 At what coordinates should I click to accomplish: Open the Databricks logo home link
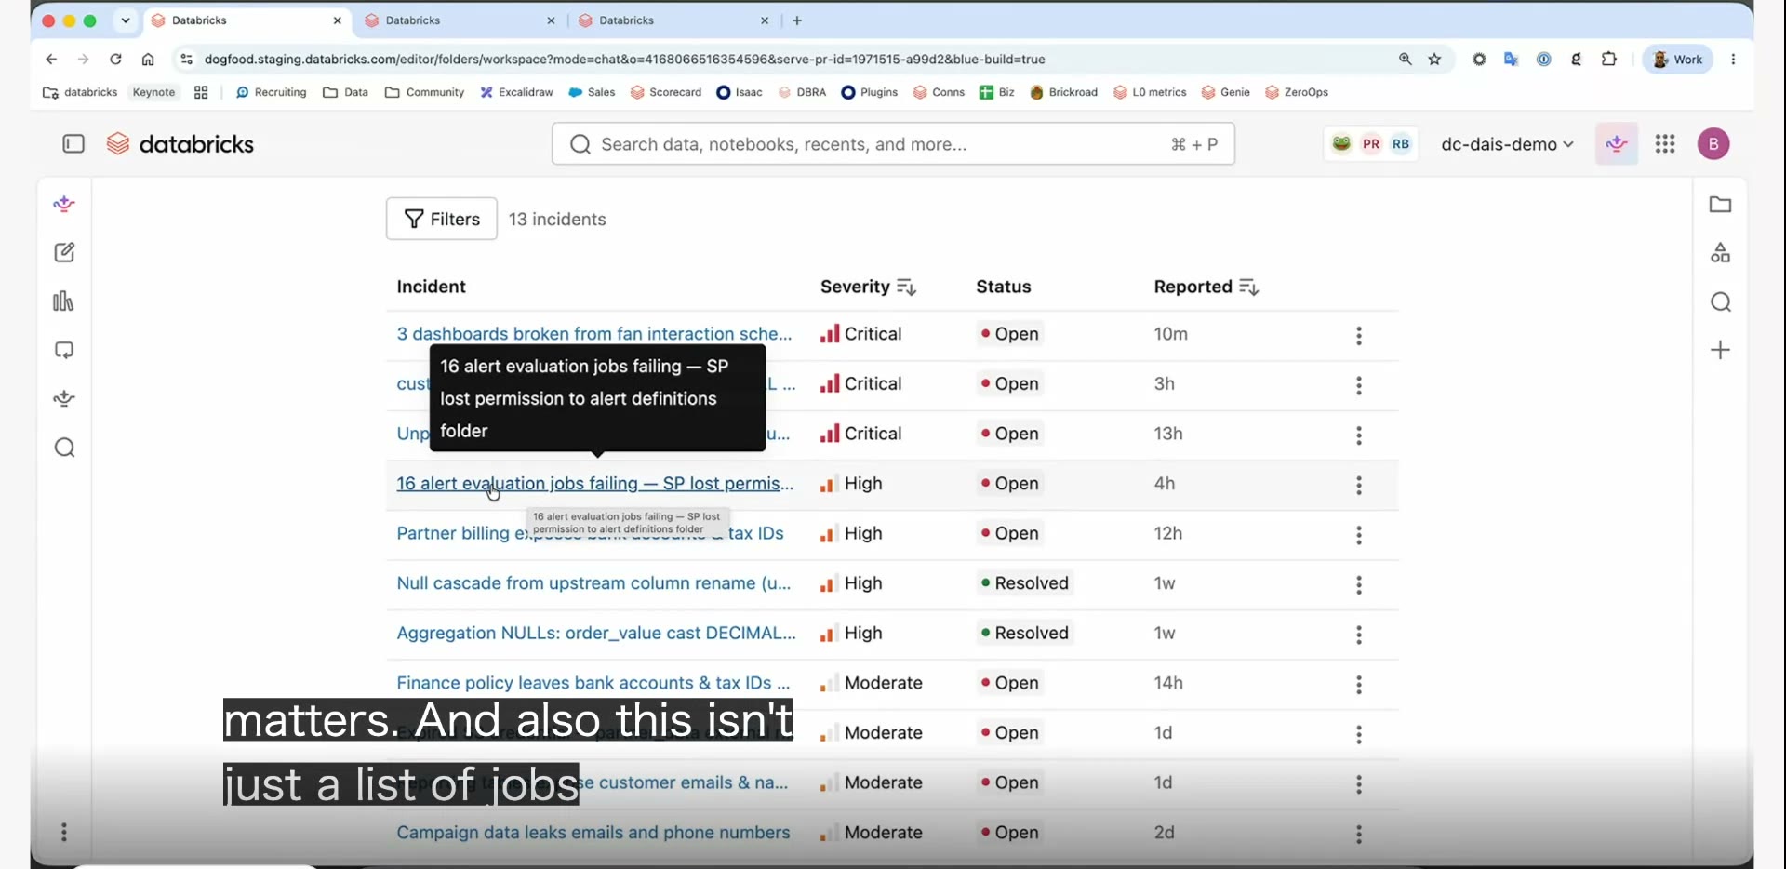[180, 144]
